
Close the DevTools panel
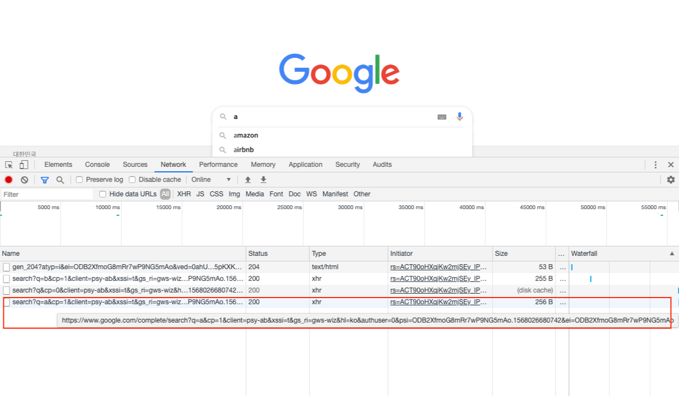coord(671,165)
